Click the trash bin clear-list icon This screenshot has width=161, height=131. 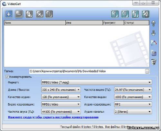[x=154, y=62]
